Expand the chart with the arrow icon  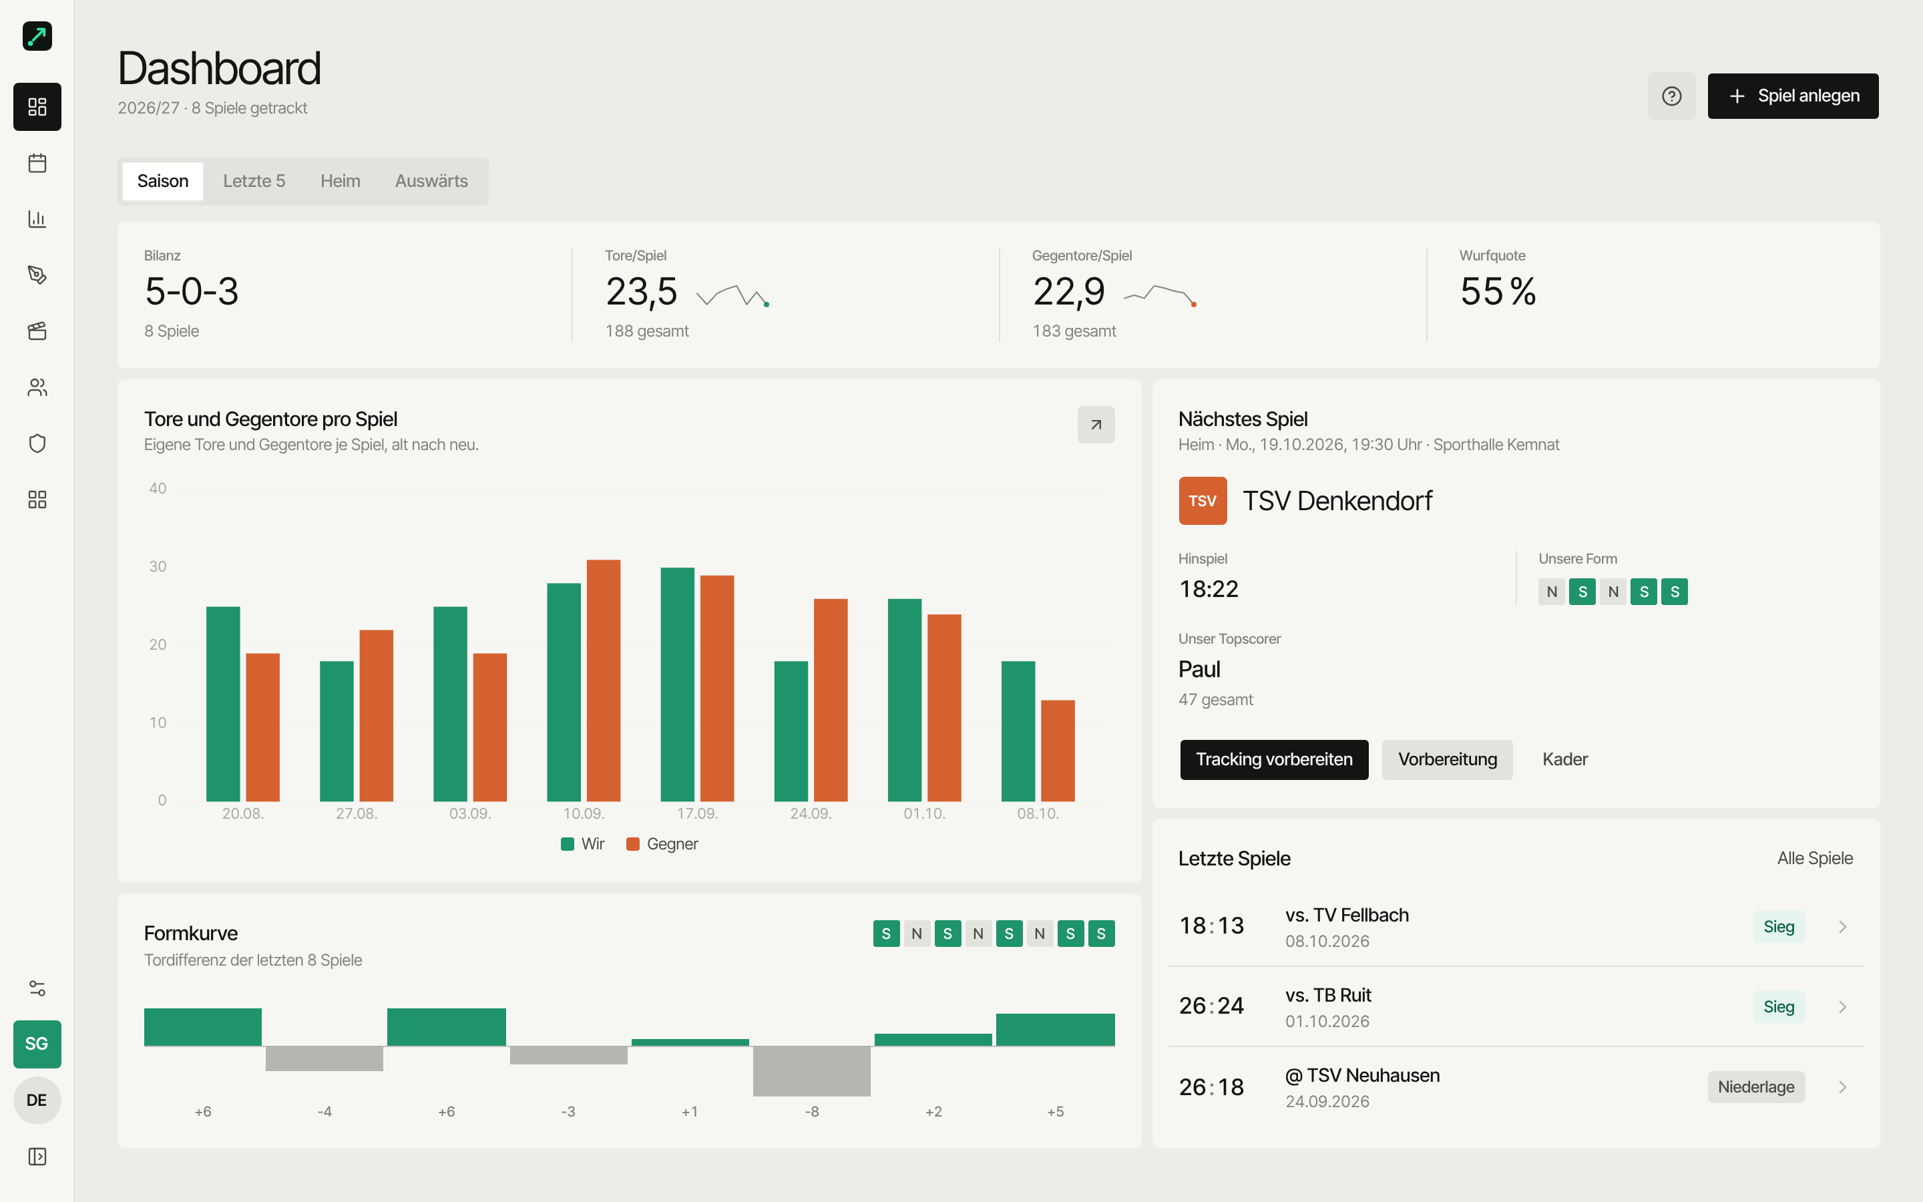click(x=1096, y=425)
